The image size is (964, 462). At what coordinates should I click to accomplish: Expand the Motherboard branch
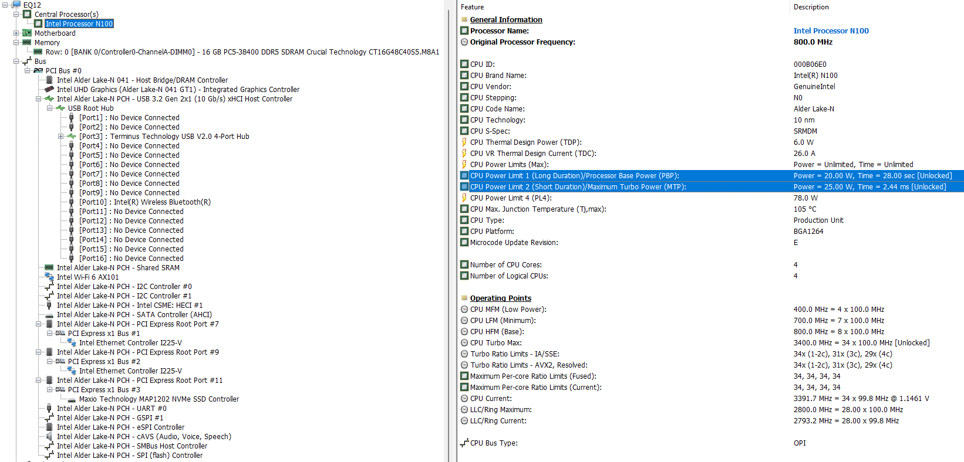pos(16,33)
